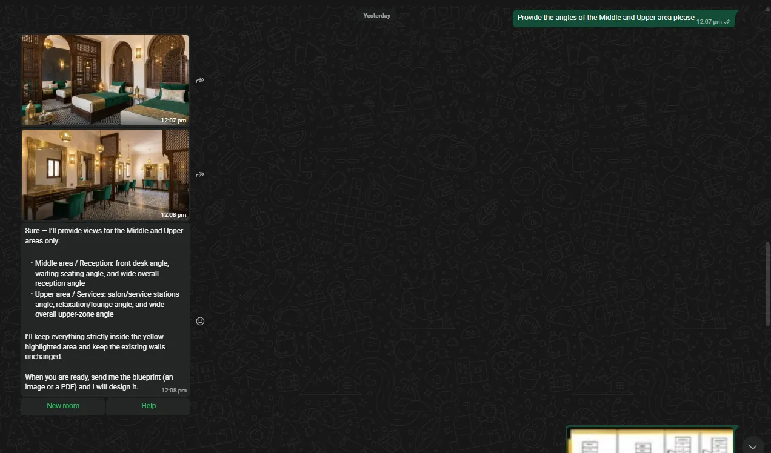The height and width of the screenshot is (453, 771).
Task: Click the 'I'll keep everything strictly inside' paragraph
Action: point(95,346)
